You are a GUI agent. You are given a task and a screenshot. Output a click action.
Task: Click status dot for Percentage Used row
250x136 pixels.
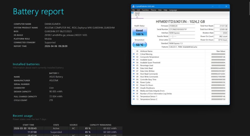tap(134, 65)
